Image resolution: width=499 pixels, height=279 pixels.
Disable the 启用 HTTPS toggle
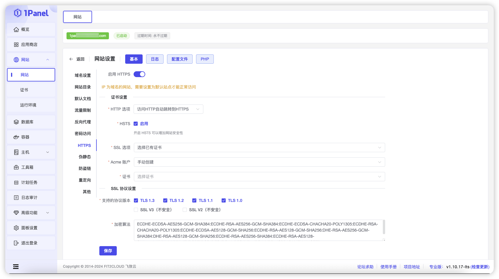139,74
